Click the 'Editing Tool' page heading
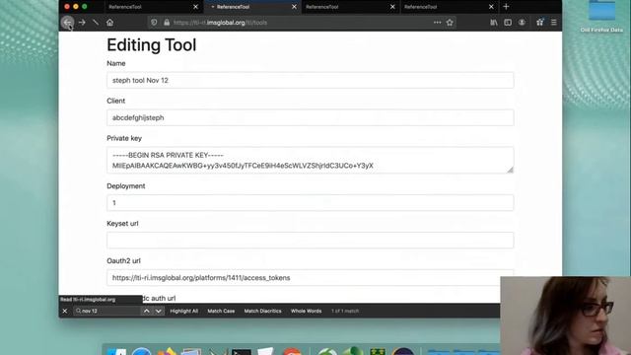Screen dimensions: 631x355 (x=152, y=44)
